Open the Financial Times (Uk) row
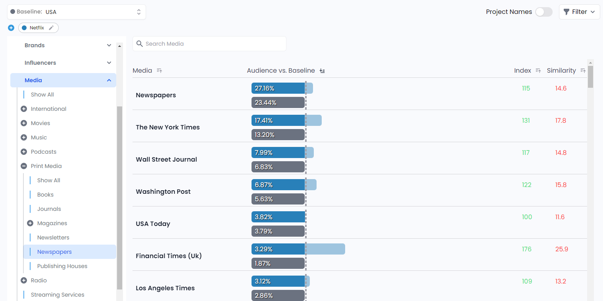The width and height of the screenshot is (603, 301). (x=169, y=256)
